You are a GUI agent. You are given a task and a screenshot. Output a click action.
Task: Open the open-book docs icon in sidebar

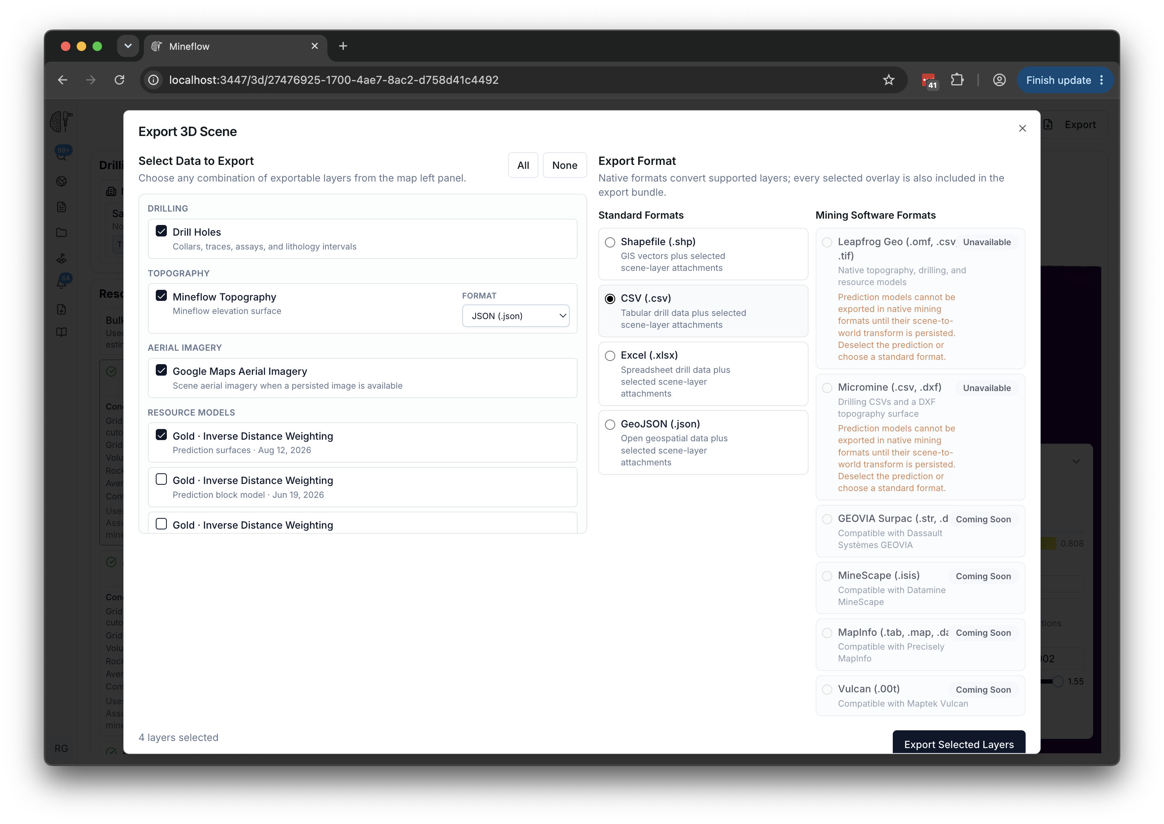tap(61, 333)
